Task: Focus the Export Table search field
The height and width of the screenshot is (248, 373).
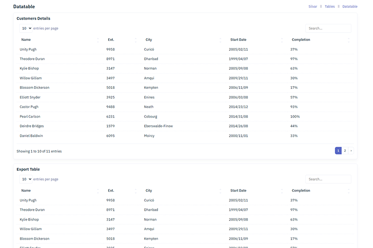Action: coord(328,179)
